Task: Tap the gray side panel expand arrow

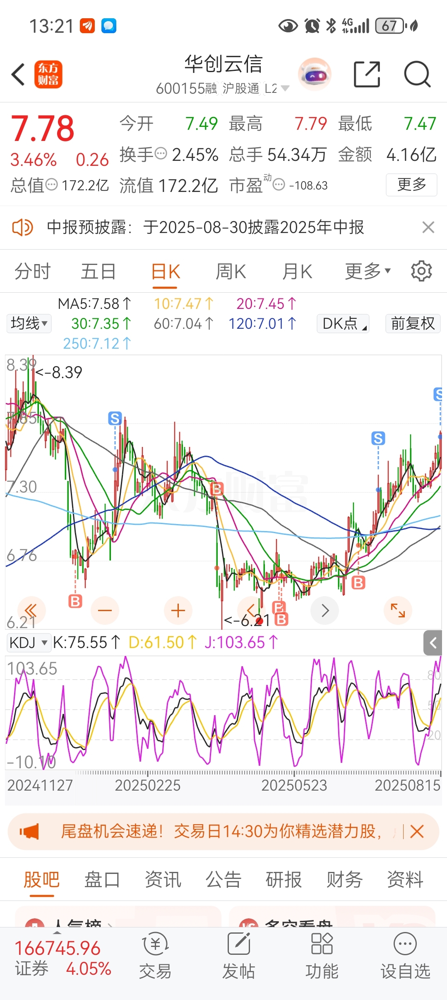Action: click(433, 643)
